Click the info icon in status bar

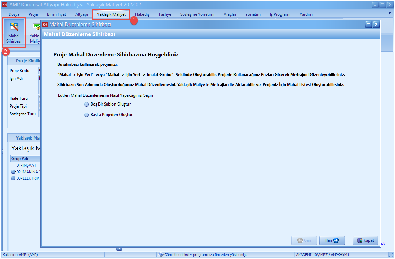point(161,255)
